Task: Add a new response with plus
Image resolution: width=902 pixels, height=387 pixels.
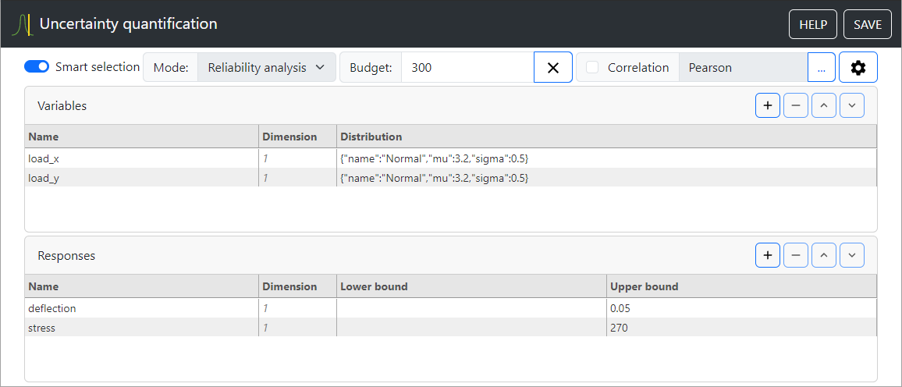Action: pyautogui.click(x=768, y=255)
